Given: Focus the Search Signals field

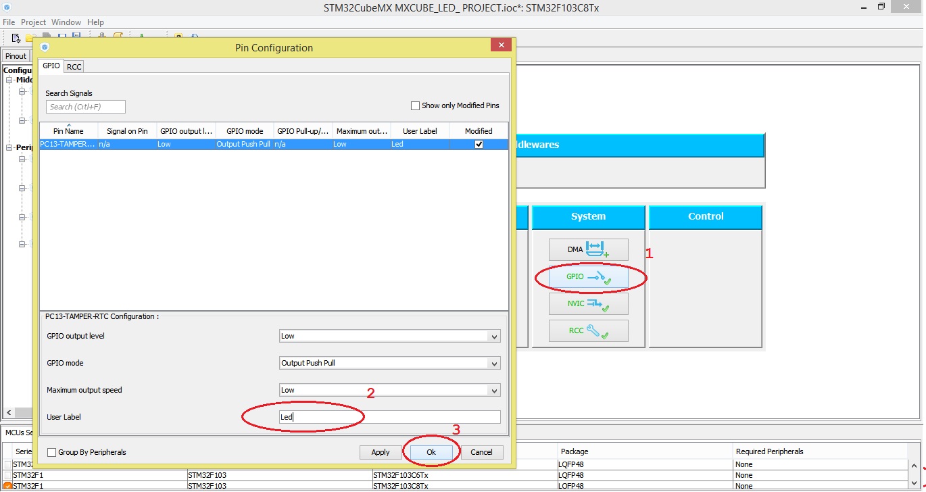Looking at the screenshot, I should (86, 107).
